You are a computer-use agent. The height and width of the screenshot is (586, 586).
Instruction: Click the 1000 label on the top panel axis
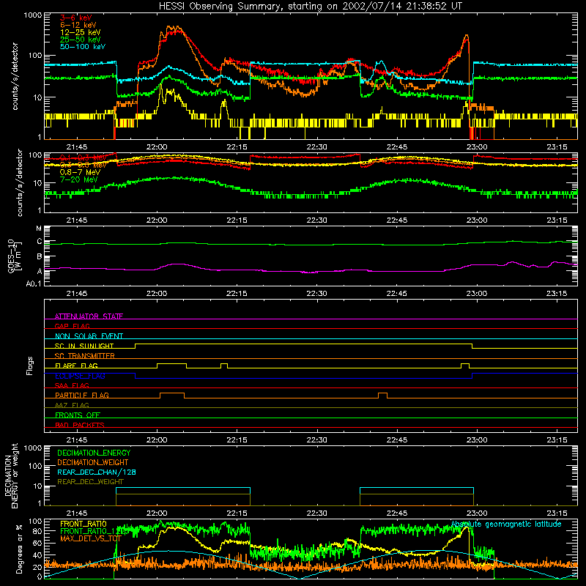pyautogui.click(x=33, y=15)
